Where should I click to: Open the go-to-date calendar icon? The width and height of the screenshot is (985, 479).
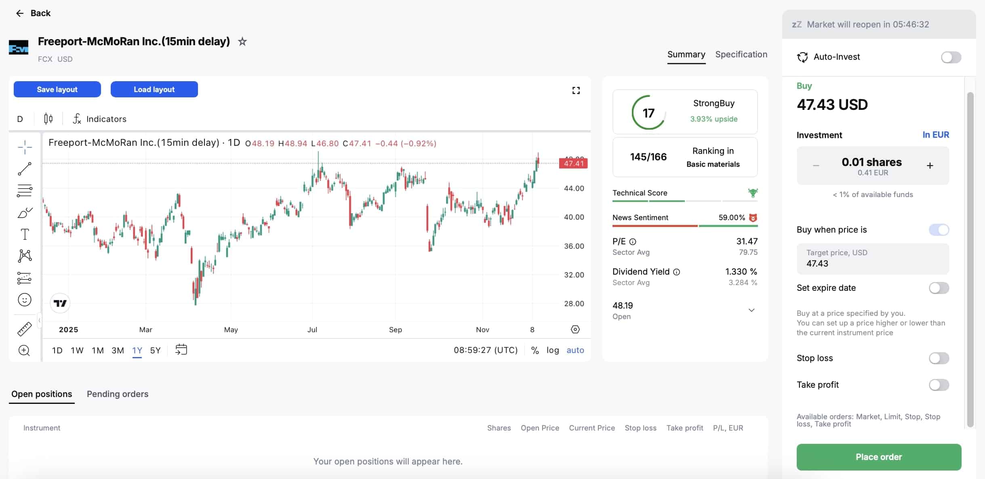(181, 349)
